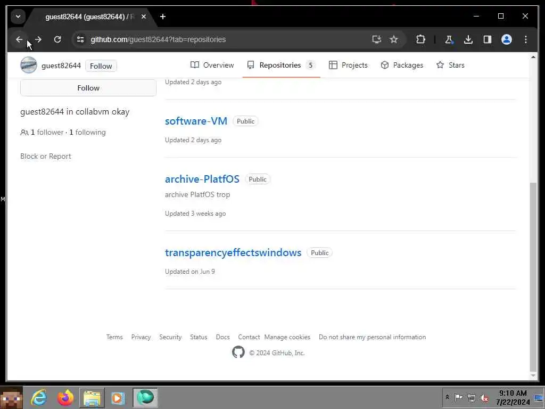The width and height of the screenshot is (545, 409).
Task: Click the install app icon in address bar
Action: (x=376, y=39)
